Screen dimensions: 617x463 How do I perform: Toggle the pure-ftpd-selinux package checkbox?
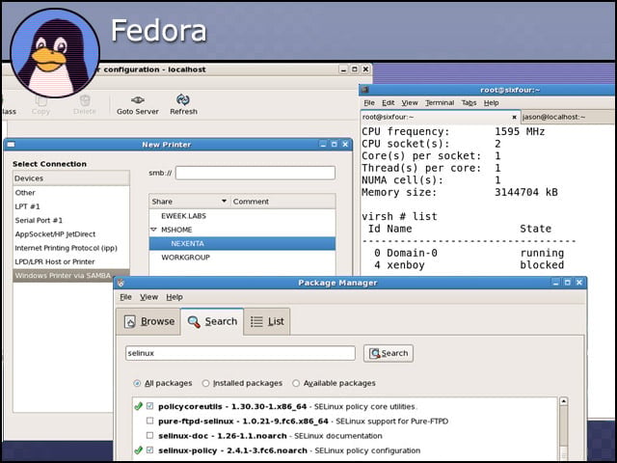[150, 421]
